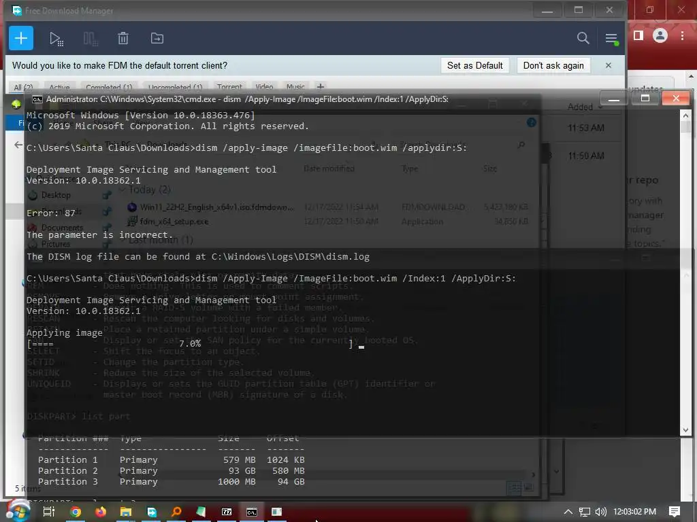The height and width of the screenshot is (522, 697).
Task: Collapse the Today (2) group in Explorer
Action: tap(122, 190)
